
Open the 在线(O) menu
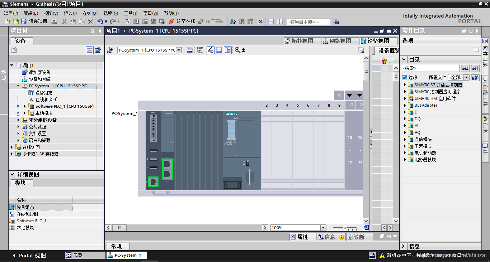coord(90,13)
